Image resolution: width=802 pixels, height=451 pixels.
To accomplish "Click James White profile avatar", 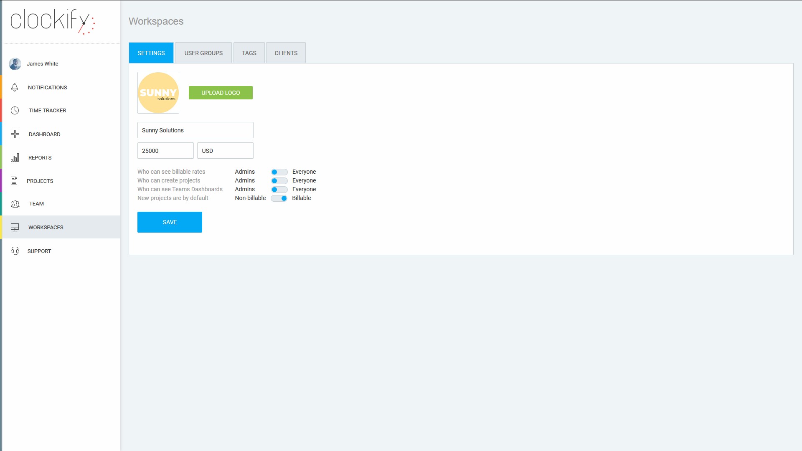I will pyautogui.click(x=15, y=64).
